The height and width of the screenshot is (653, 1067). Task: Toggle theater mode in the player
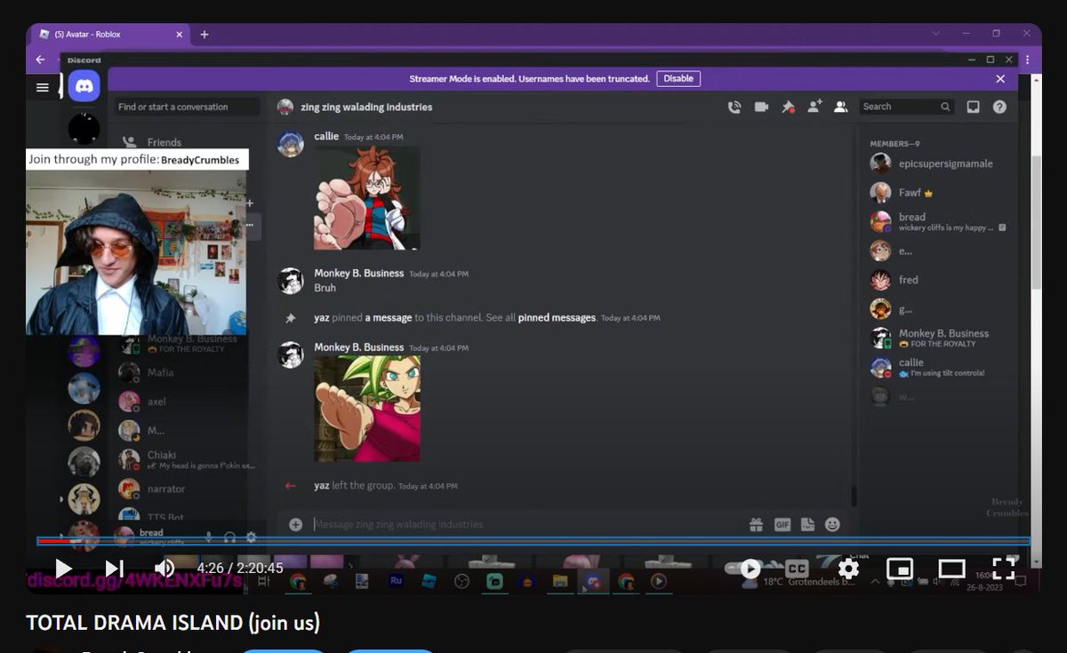tap(951, 569)
